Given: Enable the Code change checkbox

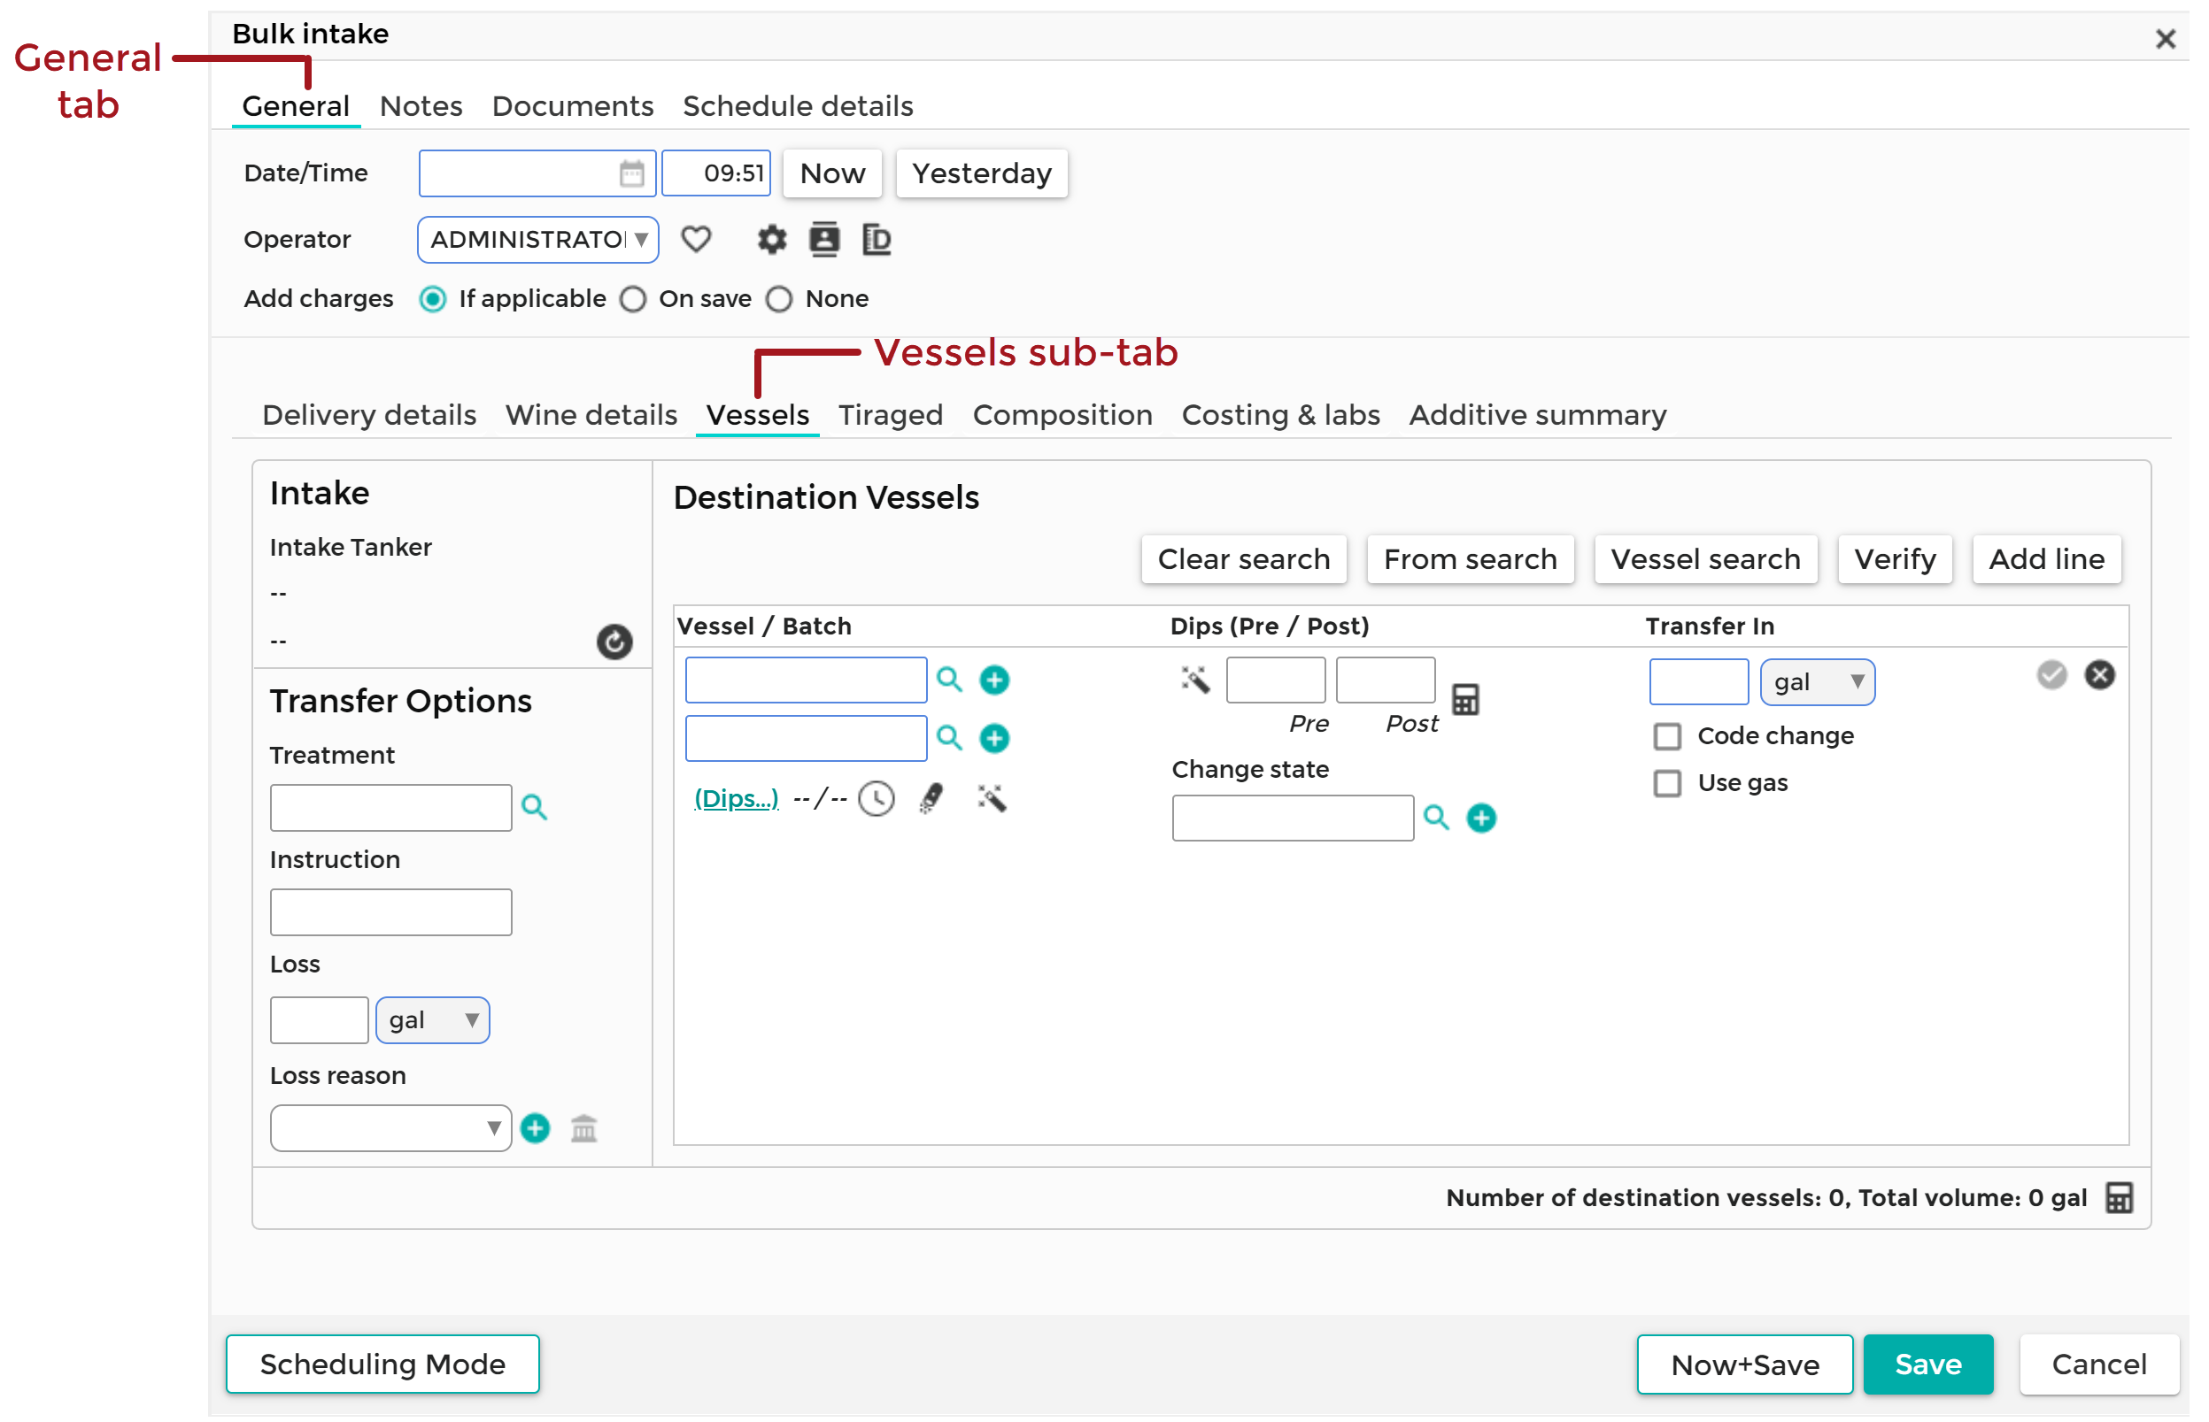Looking at the screenshot, I should click(1666, 736).
